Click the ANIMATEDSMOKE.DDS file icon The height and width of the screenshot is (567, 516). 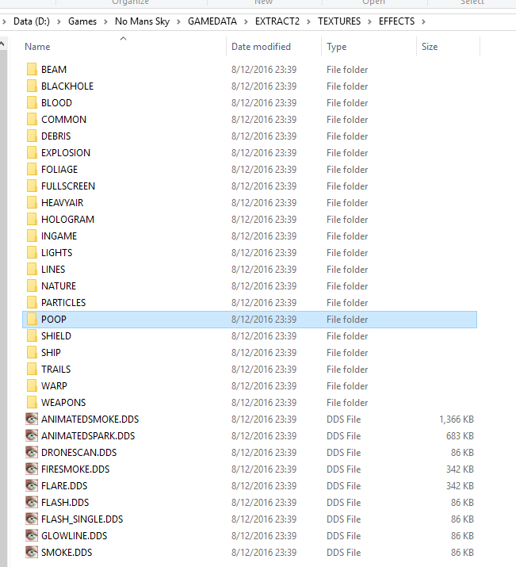coord(32,419)
